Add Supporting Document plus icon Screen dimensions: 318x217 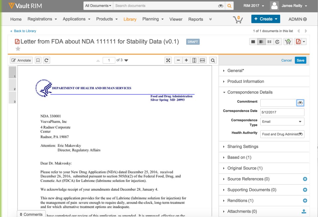tap(305, 190)
